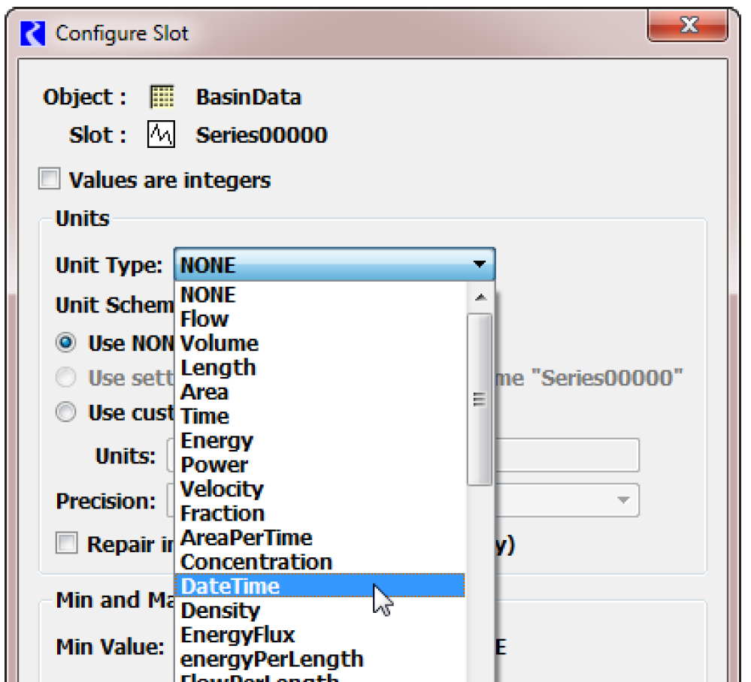Collapse the Unit Type combo box
This screenshot has width=751, height=682.
coord(478,265)
